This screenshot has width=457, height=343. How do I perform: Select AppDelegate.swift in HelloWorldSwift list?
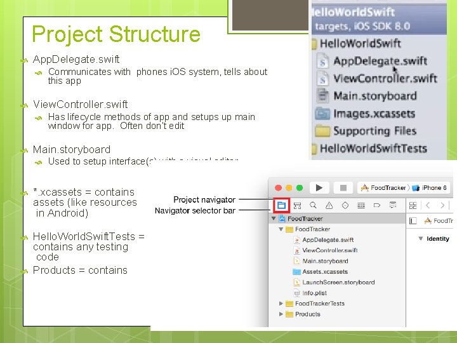click(380, 61)
